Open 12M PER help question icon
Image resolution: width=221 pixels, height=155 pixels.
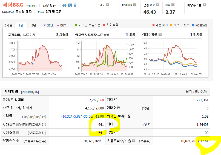[x=135, y=5]
